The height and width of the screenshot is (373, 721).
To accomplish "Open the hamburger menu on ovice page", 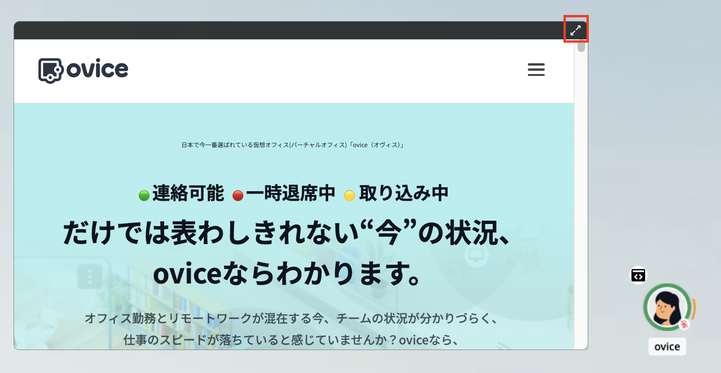I will click(x=536, y=70).
